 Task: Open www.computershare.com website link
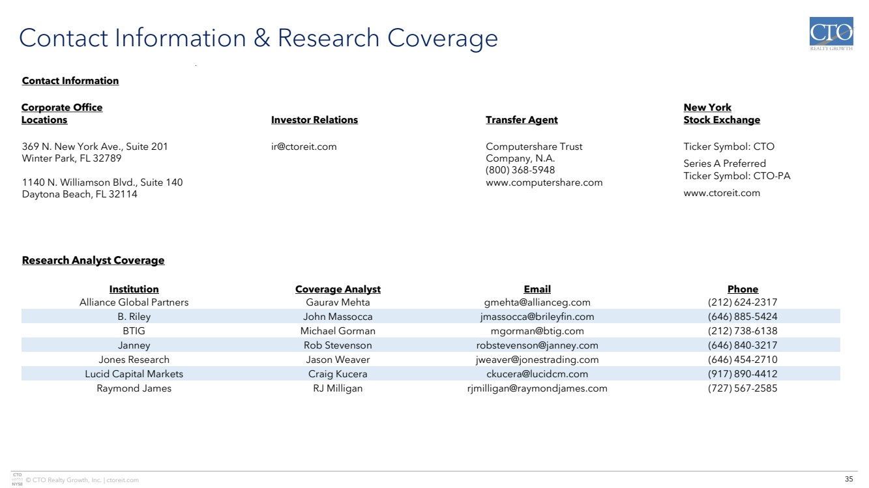pos(544,182)
